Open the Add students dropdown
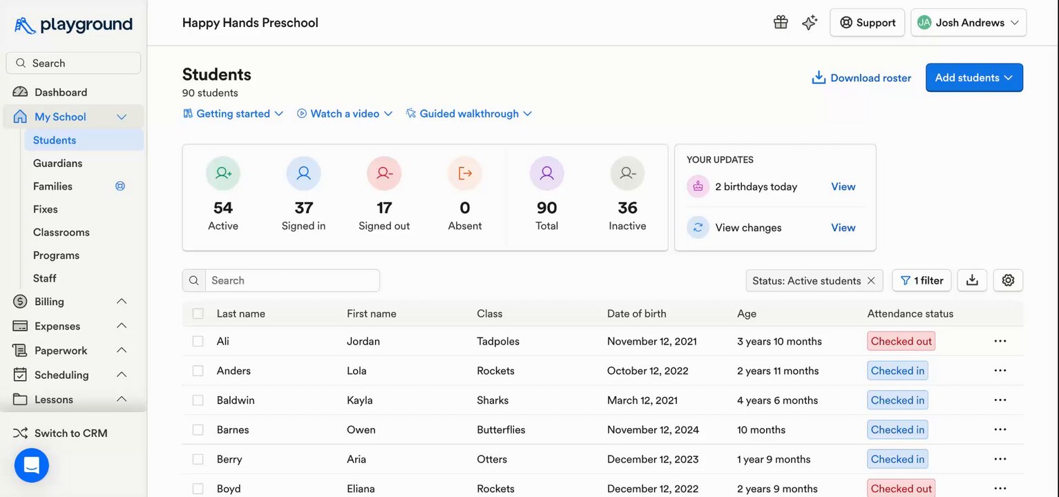1059x497 pixels. pos(974,78)
